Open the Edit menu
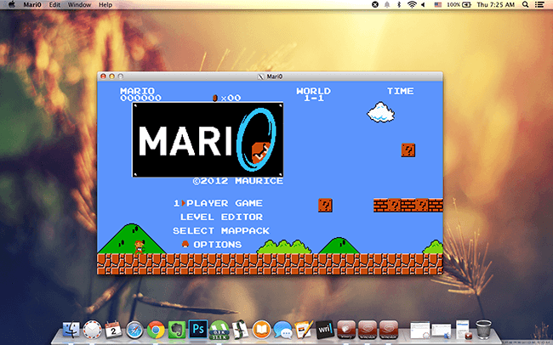Viewport: 553px width, 345px height. [54, 4]
